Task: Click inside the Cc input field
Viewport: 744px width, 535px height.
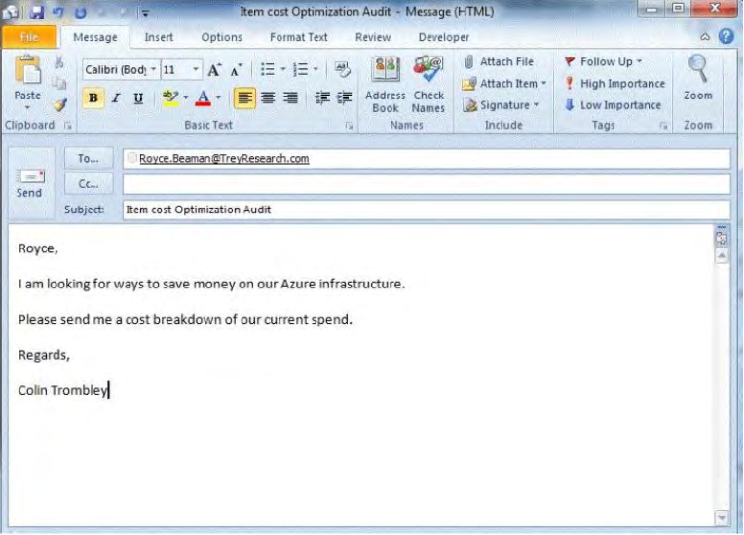Action: coord(427,184)
